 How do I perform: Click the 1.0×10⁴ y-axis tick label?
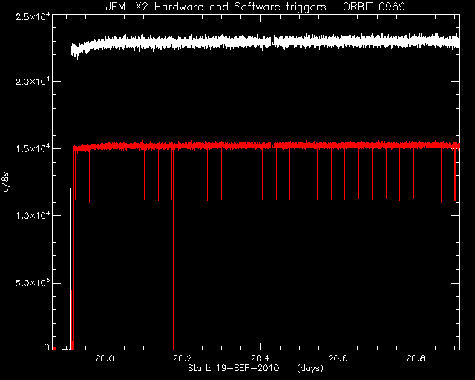click(33, 215)
